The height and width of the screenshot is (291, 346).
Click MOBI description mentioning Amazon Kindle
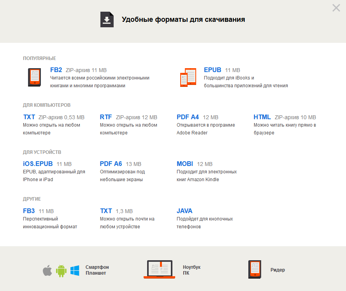click(207, 176)
